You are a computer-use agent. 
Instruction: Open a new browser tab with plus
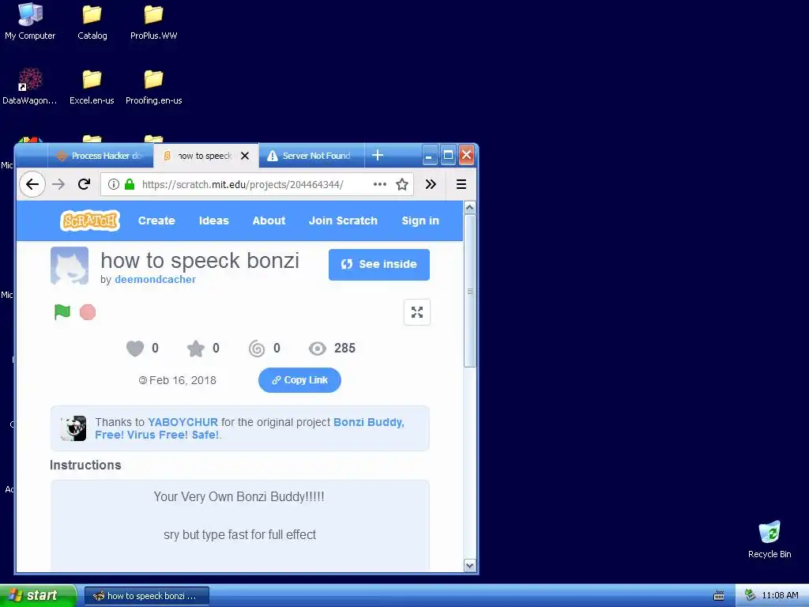[378, 155]
